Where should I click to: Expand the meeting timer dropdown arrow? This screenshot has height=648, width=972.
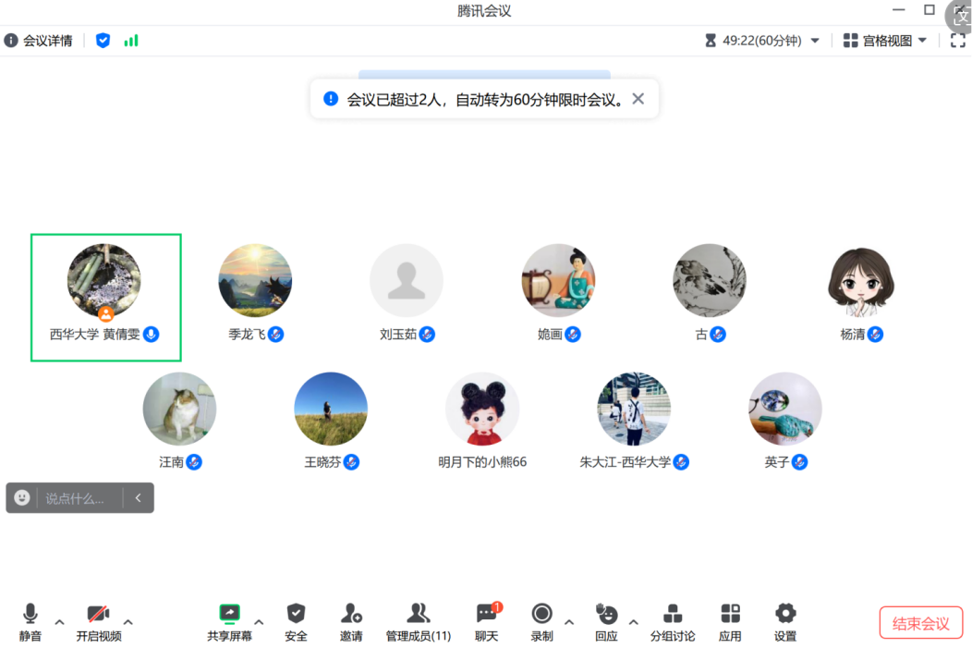tap(815, 41)
